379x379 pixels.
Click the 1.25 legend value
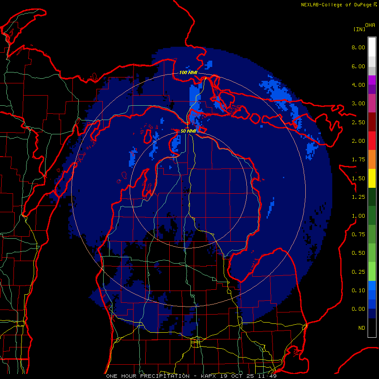coord(358,197)
